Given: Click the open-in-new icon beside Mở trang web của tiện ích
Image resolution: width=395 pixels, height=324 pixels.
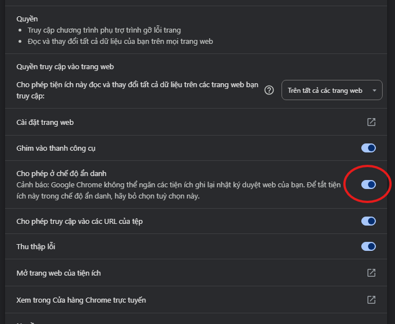Looking at the screenshot, I should (371, 273).
